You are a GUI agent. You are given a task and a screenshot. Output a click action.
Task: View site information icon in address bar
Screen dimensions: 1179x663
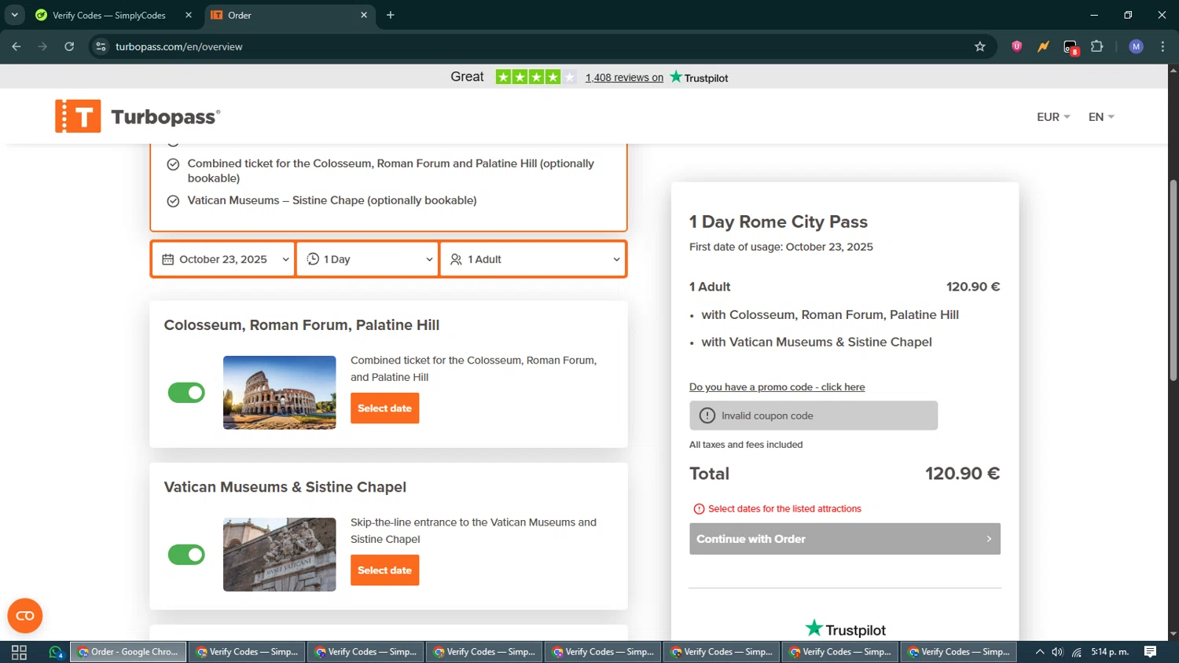[101, 47]
